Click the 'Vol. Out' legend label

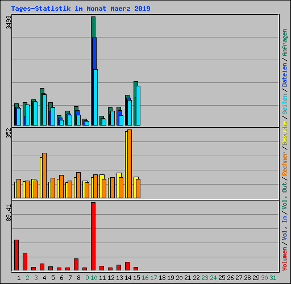[285, 196]
